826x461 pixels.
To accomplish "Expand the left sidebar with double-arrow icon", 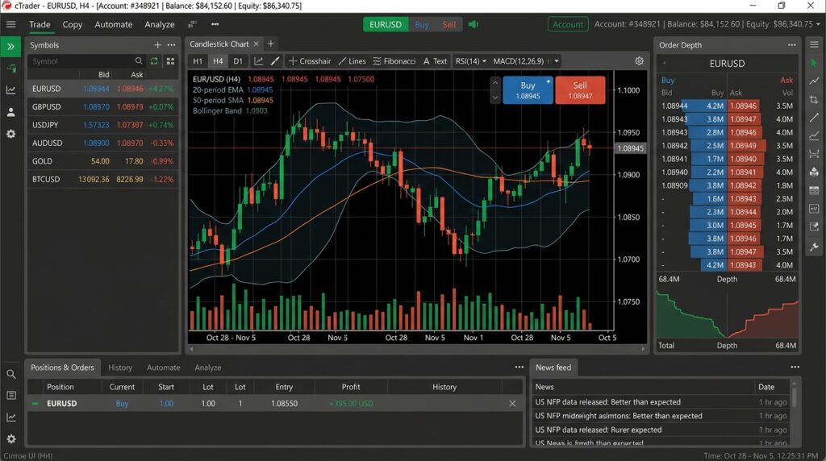I will [10, 46].
